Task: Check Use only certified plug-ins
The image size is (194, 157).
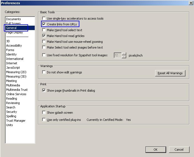Action: [x=44, y=120]
